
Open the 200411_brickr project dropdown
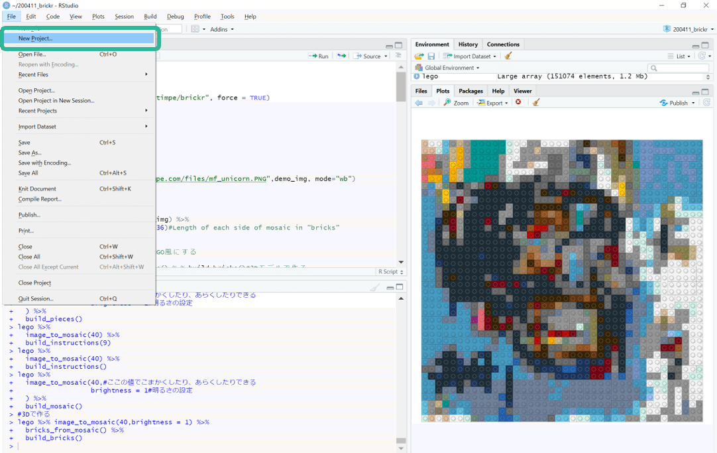[689, 29]
